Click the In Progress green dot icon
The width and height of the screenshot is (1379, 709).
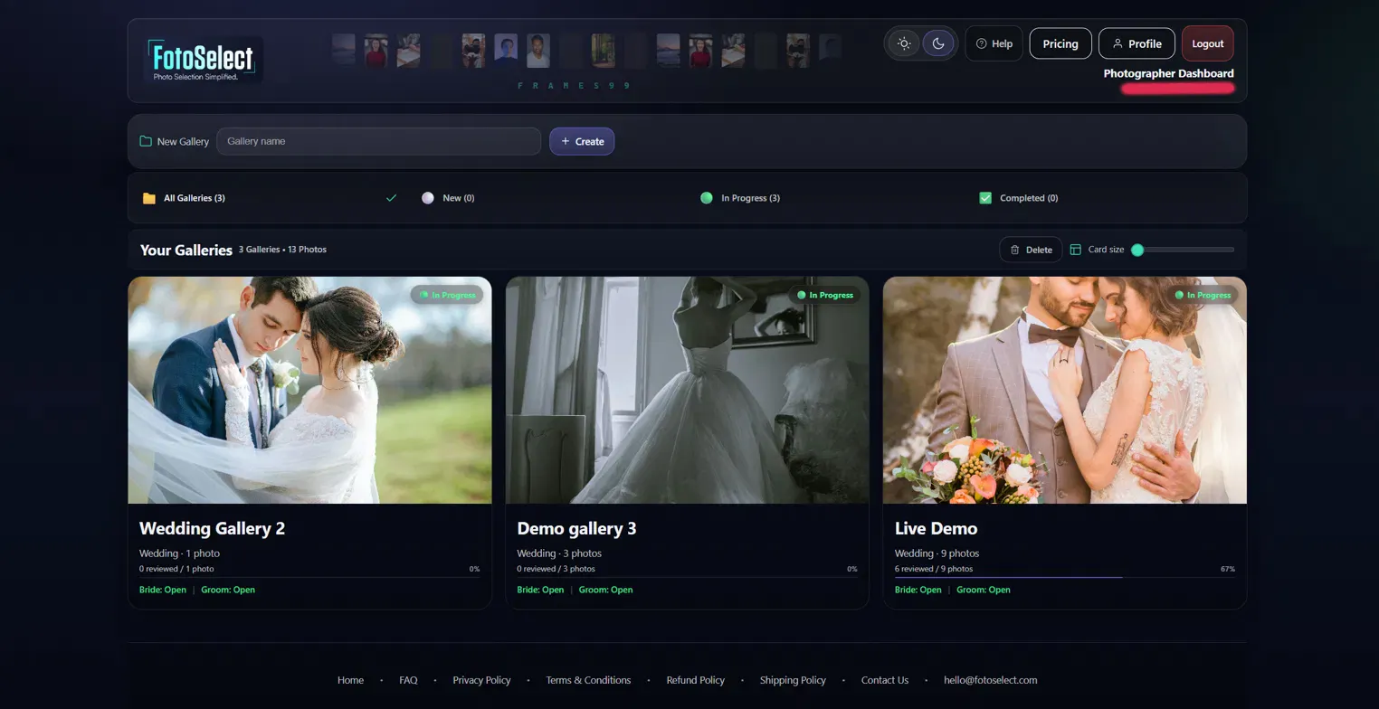tap(707, 198)
